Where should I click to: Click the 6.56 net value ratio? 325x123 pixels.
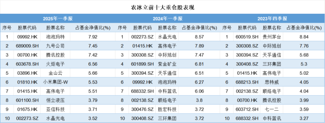coord(93,64)
